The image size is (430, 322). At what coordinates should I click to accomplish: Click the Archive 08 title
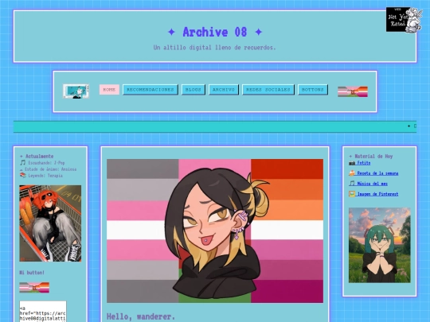click(215, 32)
